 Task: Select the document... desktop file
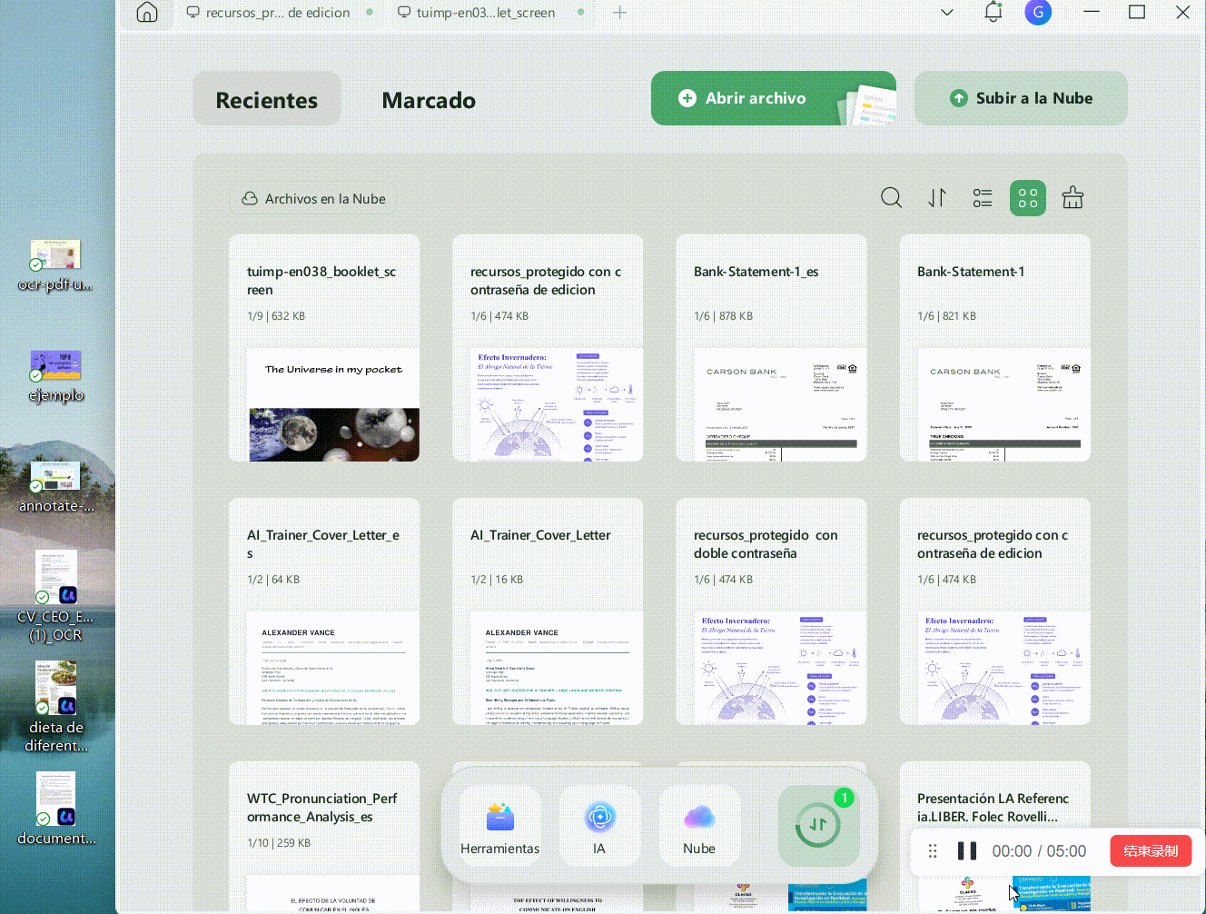pos(56,809)
